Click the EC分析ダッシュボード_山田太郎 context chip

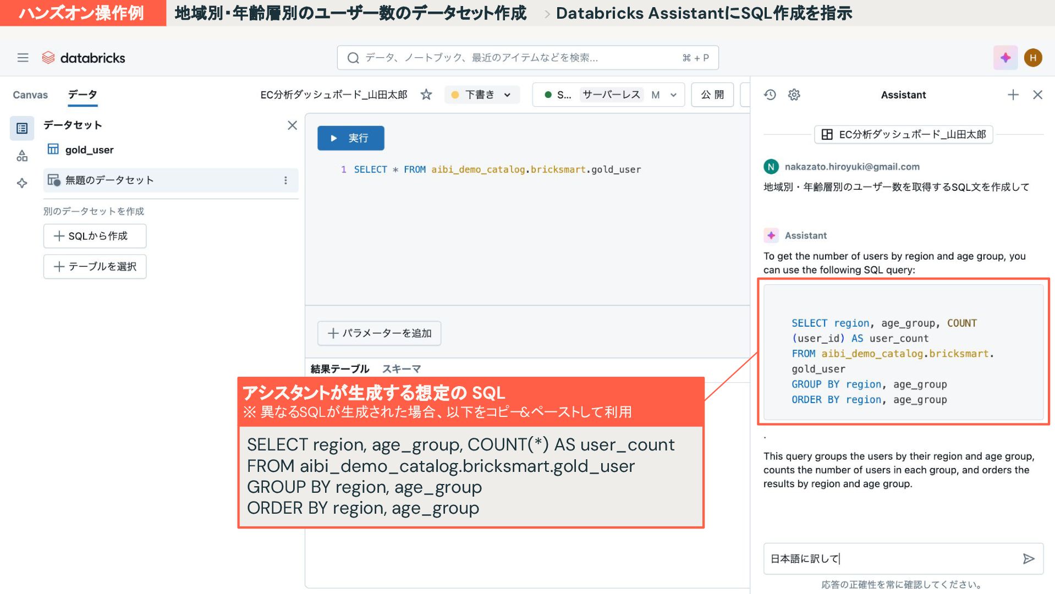pos(904,134)
